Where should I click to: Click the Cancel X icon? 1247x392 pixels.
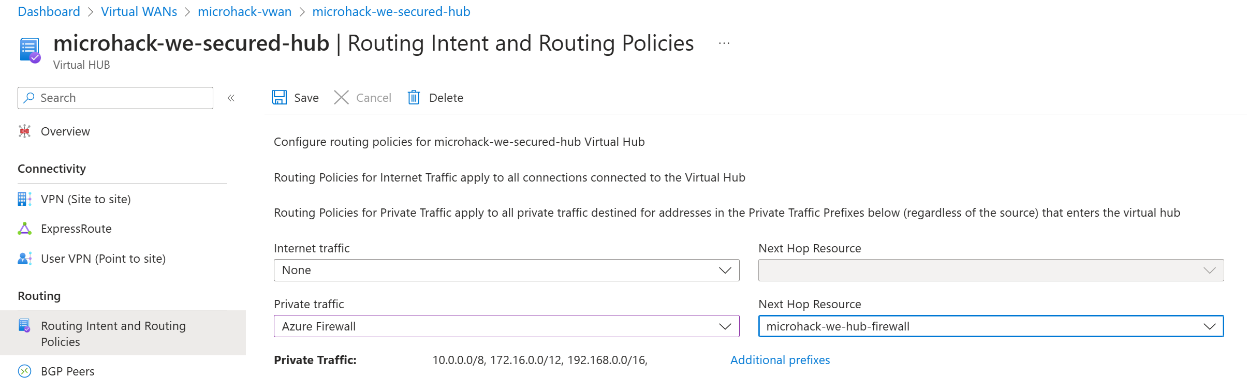[341, 97]
